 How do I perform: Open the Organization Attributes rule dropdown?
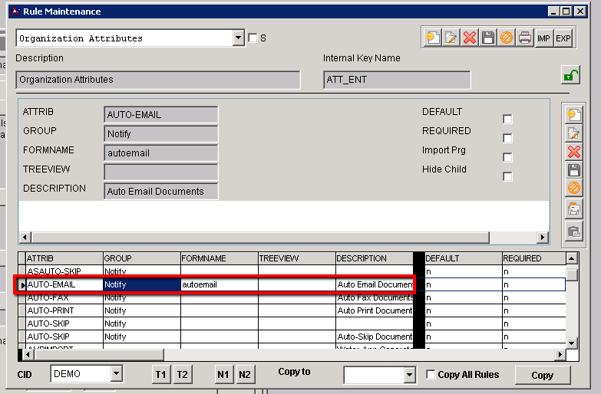pos(238,38)
